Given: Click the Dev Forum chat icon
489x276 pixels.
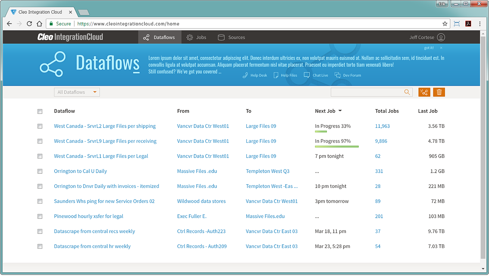Looking at the screenshot, I should click(x=337, y=75).
